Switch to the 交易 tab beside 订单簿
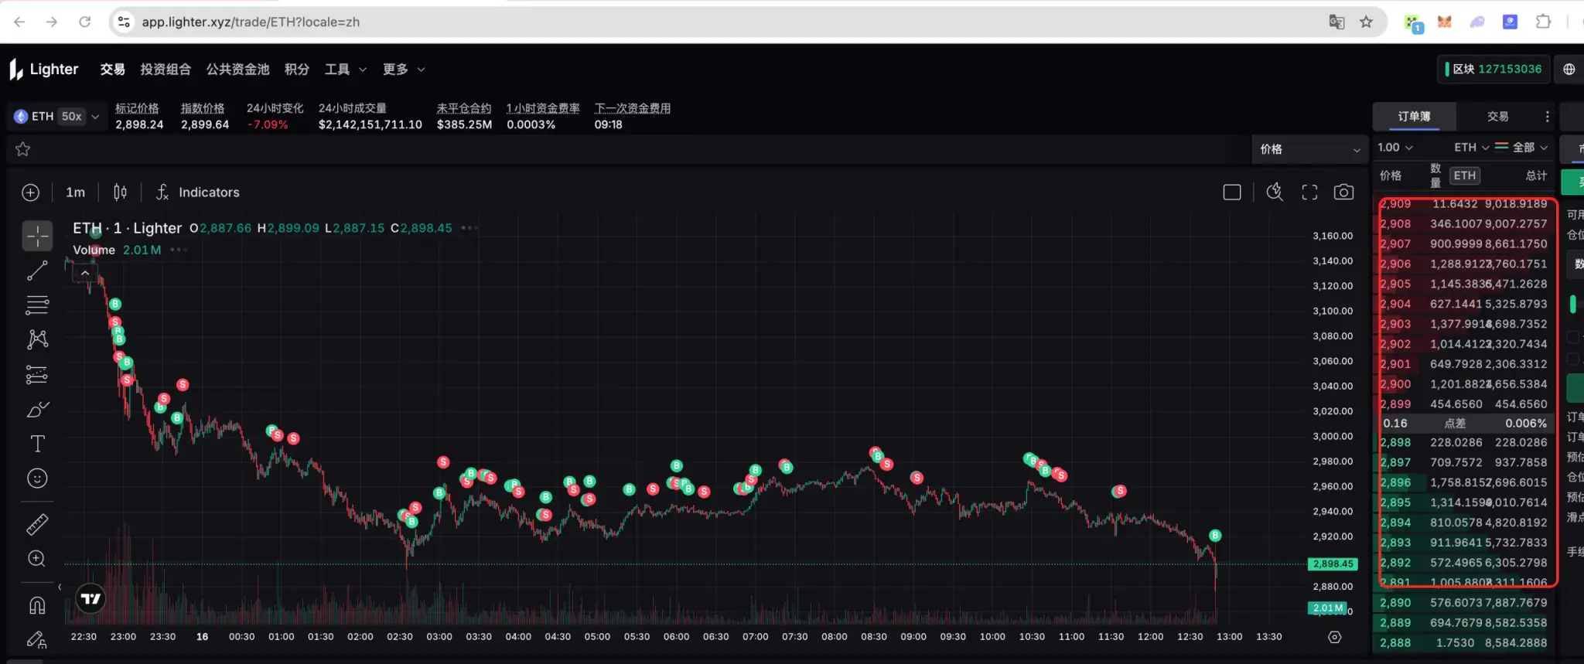Viewport: 1584px width, 664px height. (x=1497, y=117)
